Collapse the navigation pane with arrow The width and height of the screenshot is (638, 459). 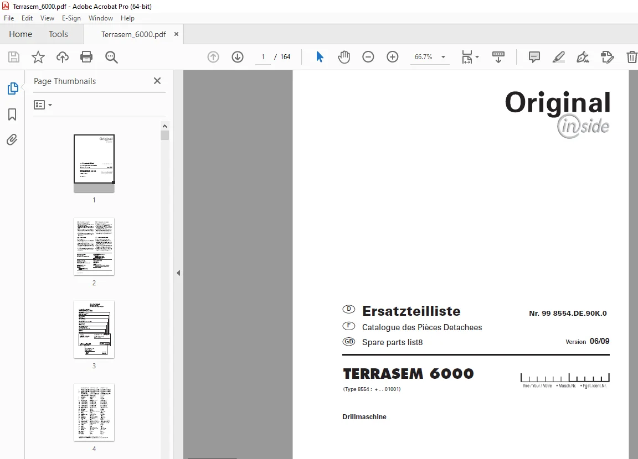click(178, 273)
